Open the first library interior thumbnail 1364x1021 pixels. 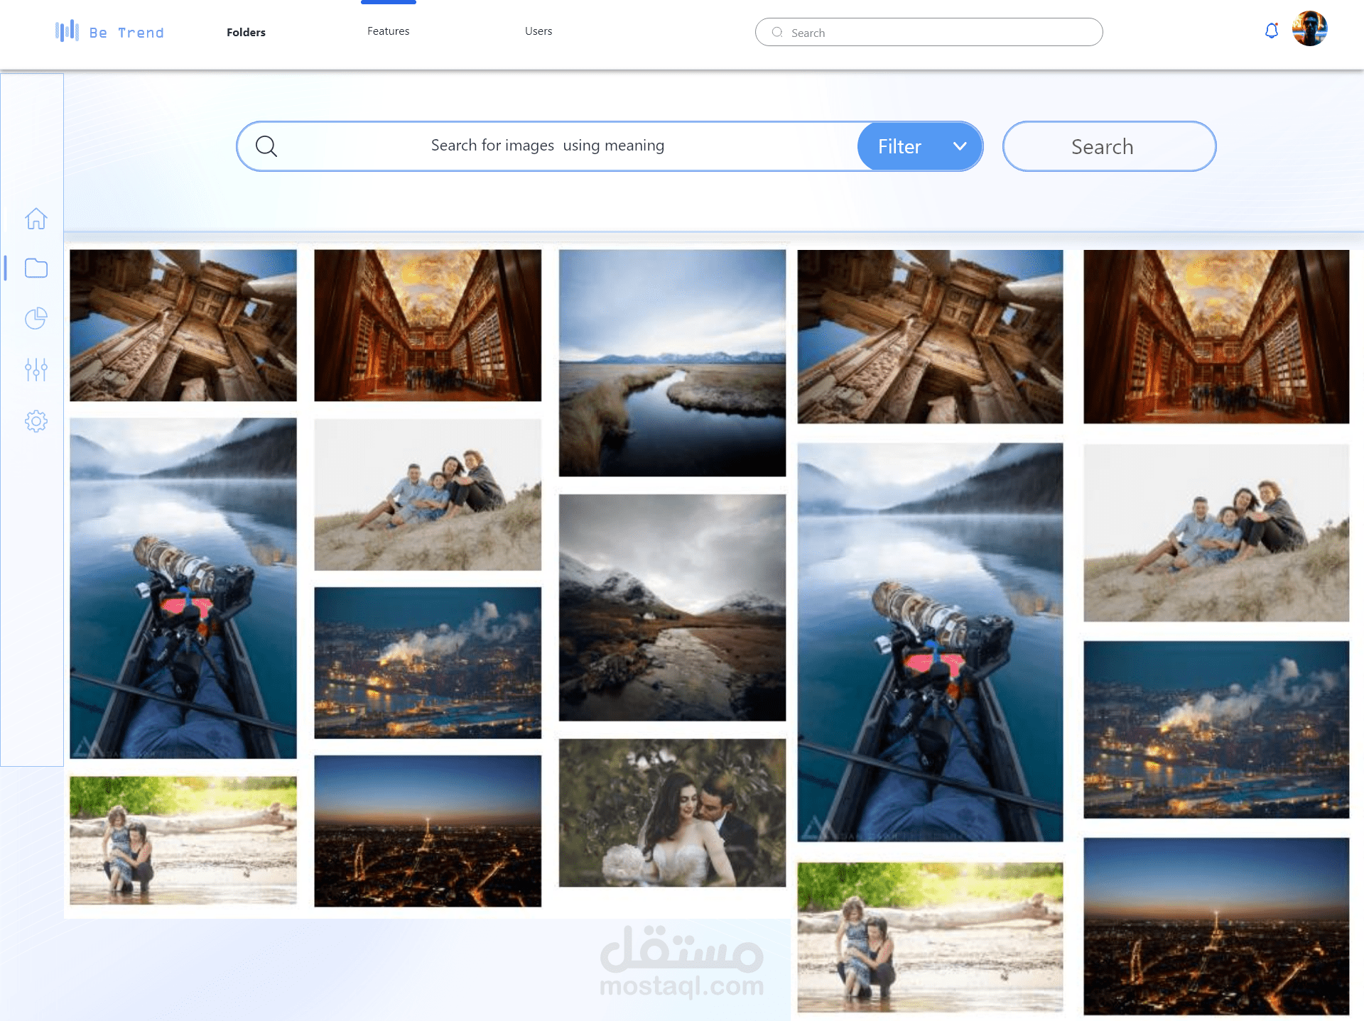pyautogui.click(x=428, y=325)
